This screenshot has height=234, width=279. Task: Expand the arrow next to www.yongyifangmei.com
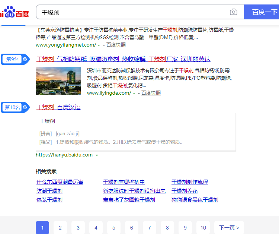(x=99, y=45)
